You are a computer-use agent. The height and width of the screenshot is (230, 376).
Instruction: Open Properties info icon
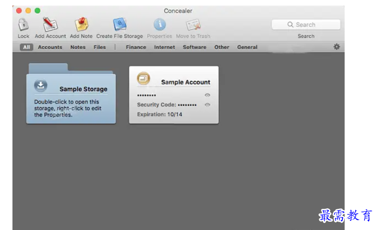[160, 24]
